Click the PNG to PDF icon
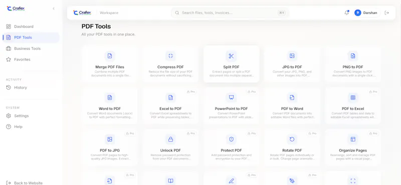 353,56
